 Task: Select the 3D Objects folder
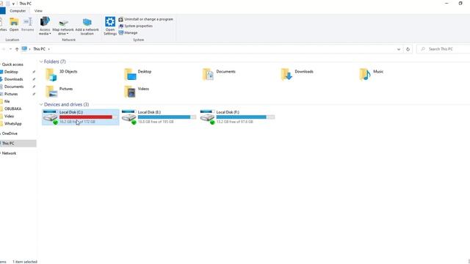(51, 75)
